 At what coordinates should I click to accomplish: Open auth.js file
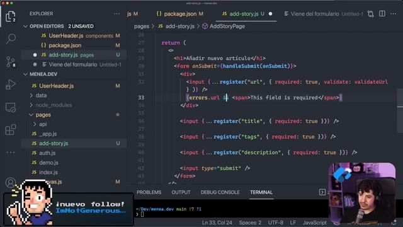point(74,153)
